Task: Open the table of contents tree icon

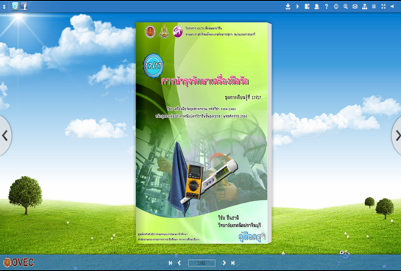Action: point(365,7)
